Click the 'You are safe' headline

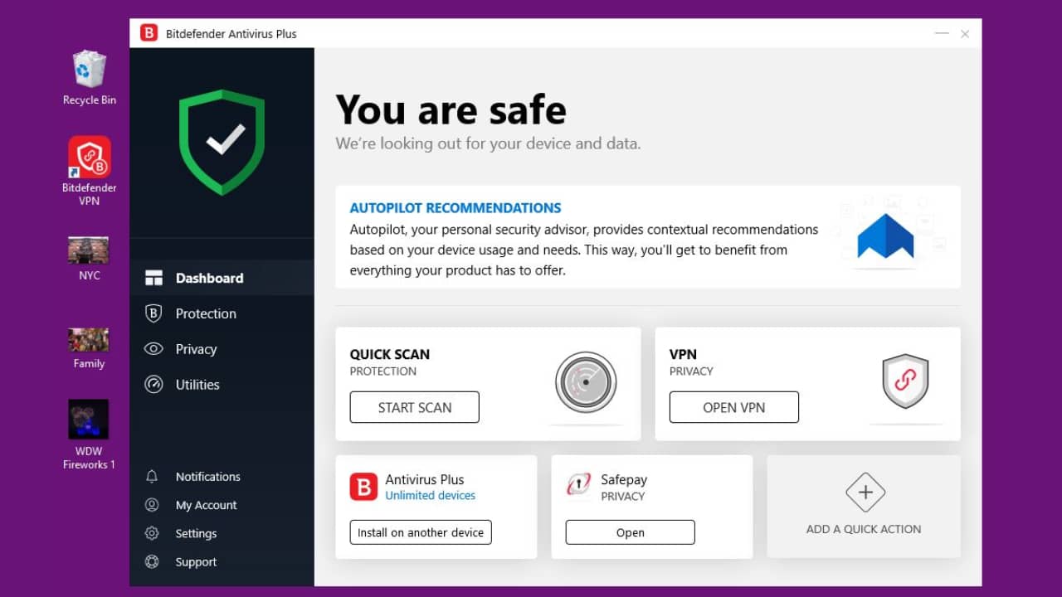[451, 109]
